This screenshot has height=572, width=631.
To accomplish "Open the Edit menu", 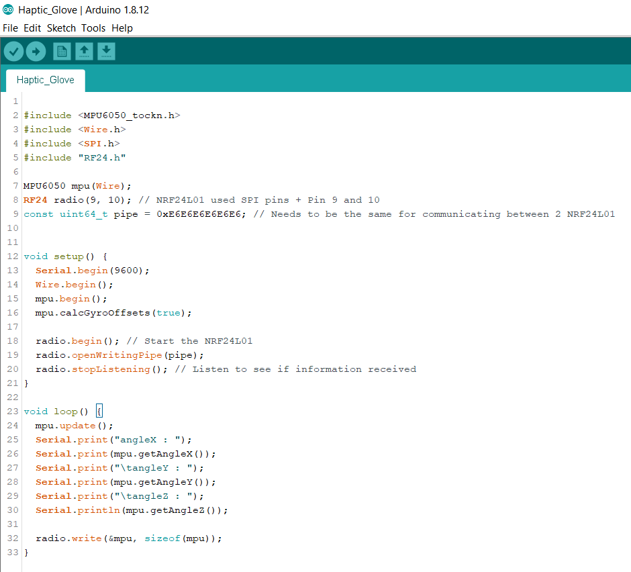I will pos(32,28).
